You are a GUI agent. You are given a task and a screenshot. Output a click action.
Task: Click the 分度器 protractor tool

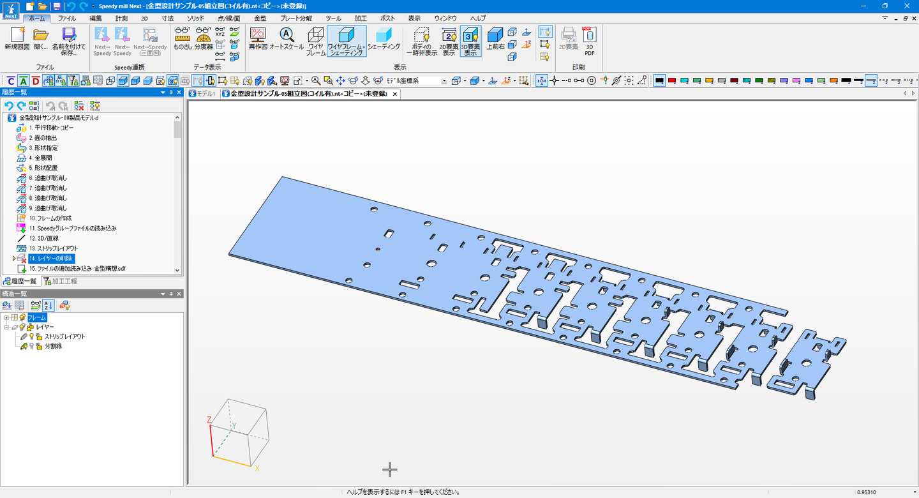coord(204,40)
